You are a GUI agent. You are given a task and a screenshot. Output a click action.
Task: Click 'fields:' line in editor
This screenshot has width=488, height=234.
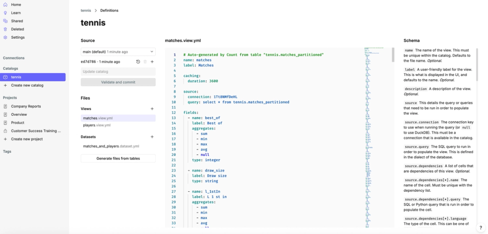[191, 112]
